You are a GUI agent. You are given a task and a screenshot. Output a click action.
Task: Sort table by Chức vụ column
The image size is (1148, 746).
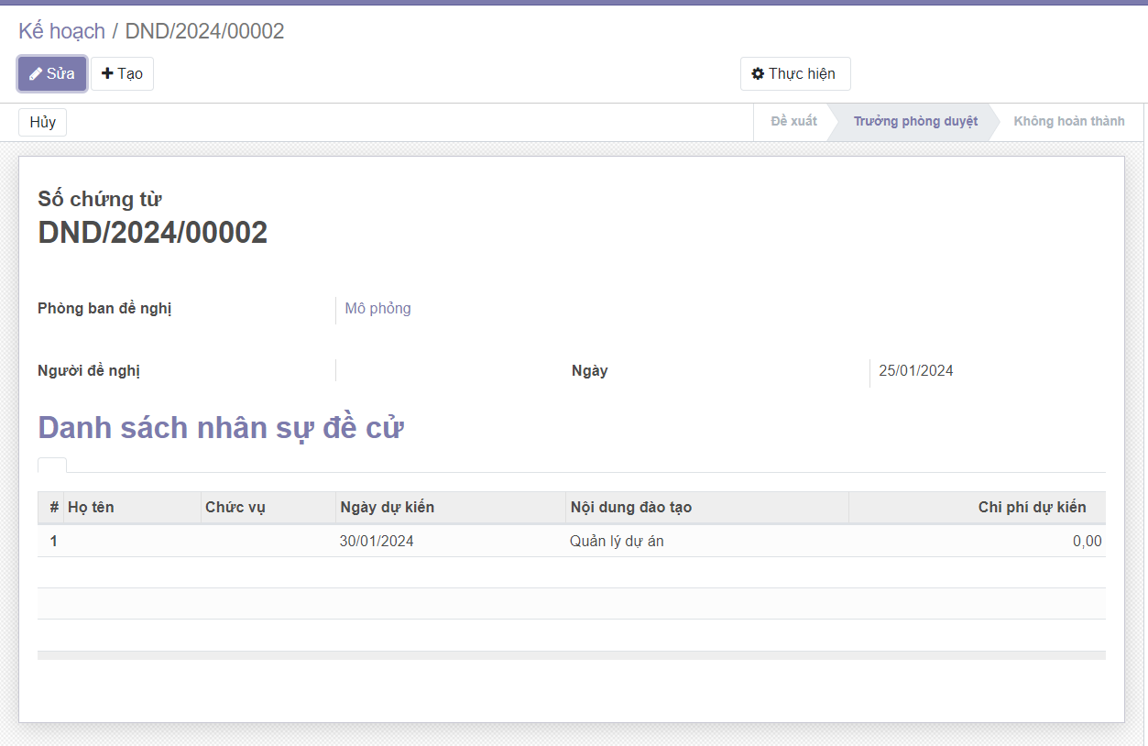(x=235, y=508)
